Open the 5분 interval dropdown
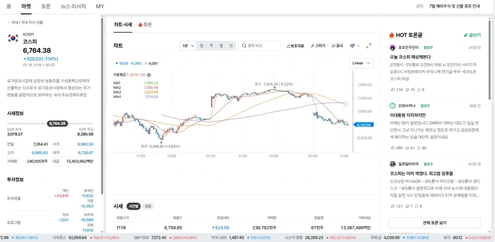Image resolution: width=495 pixels, height=242 pixels. 188,46
